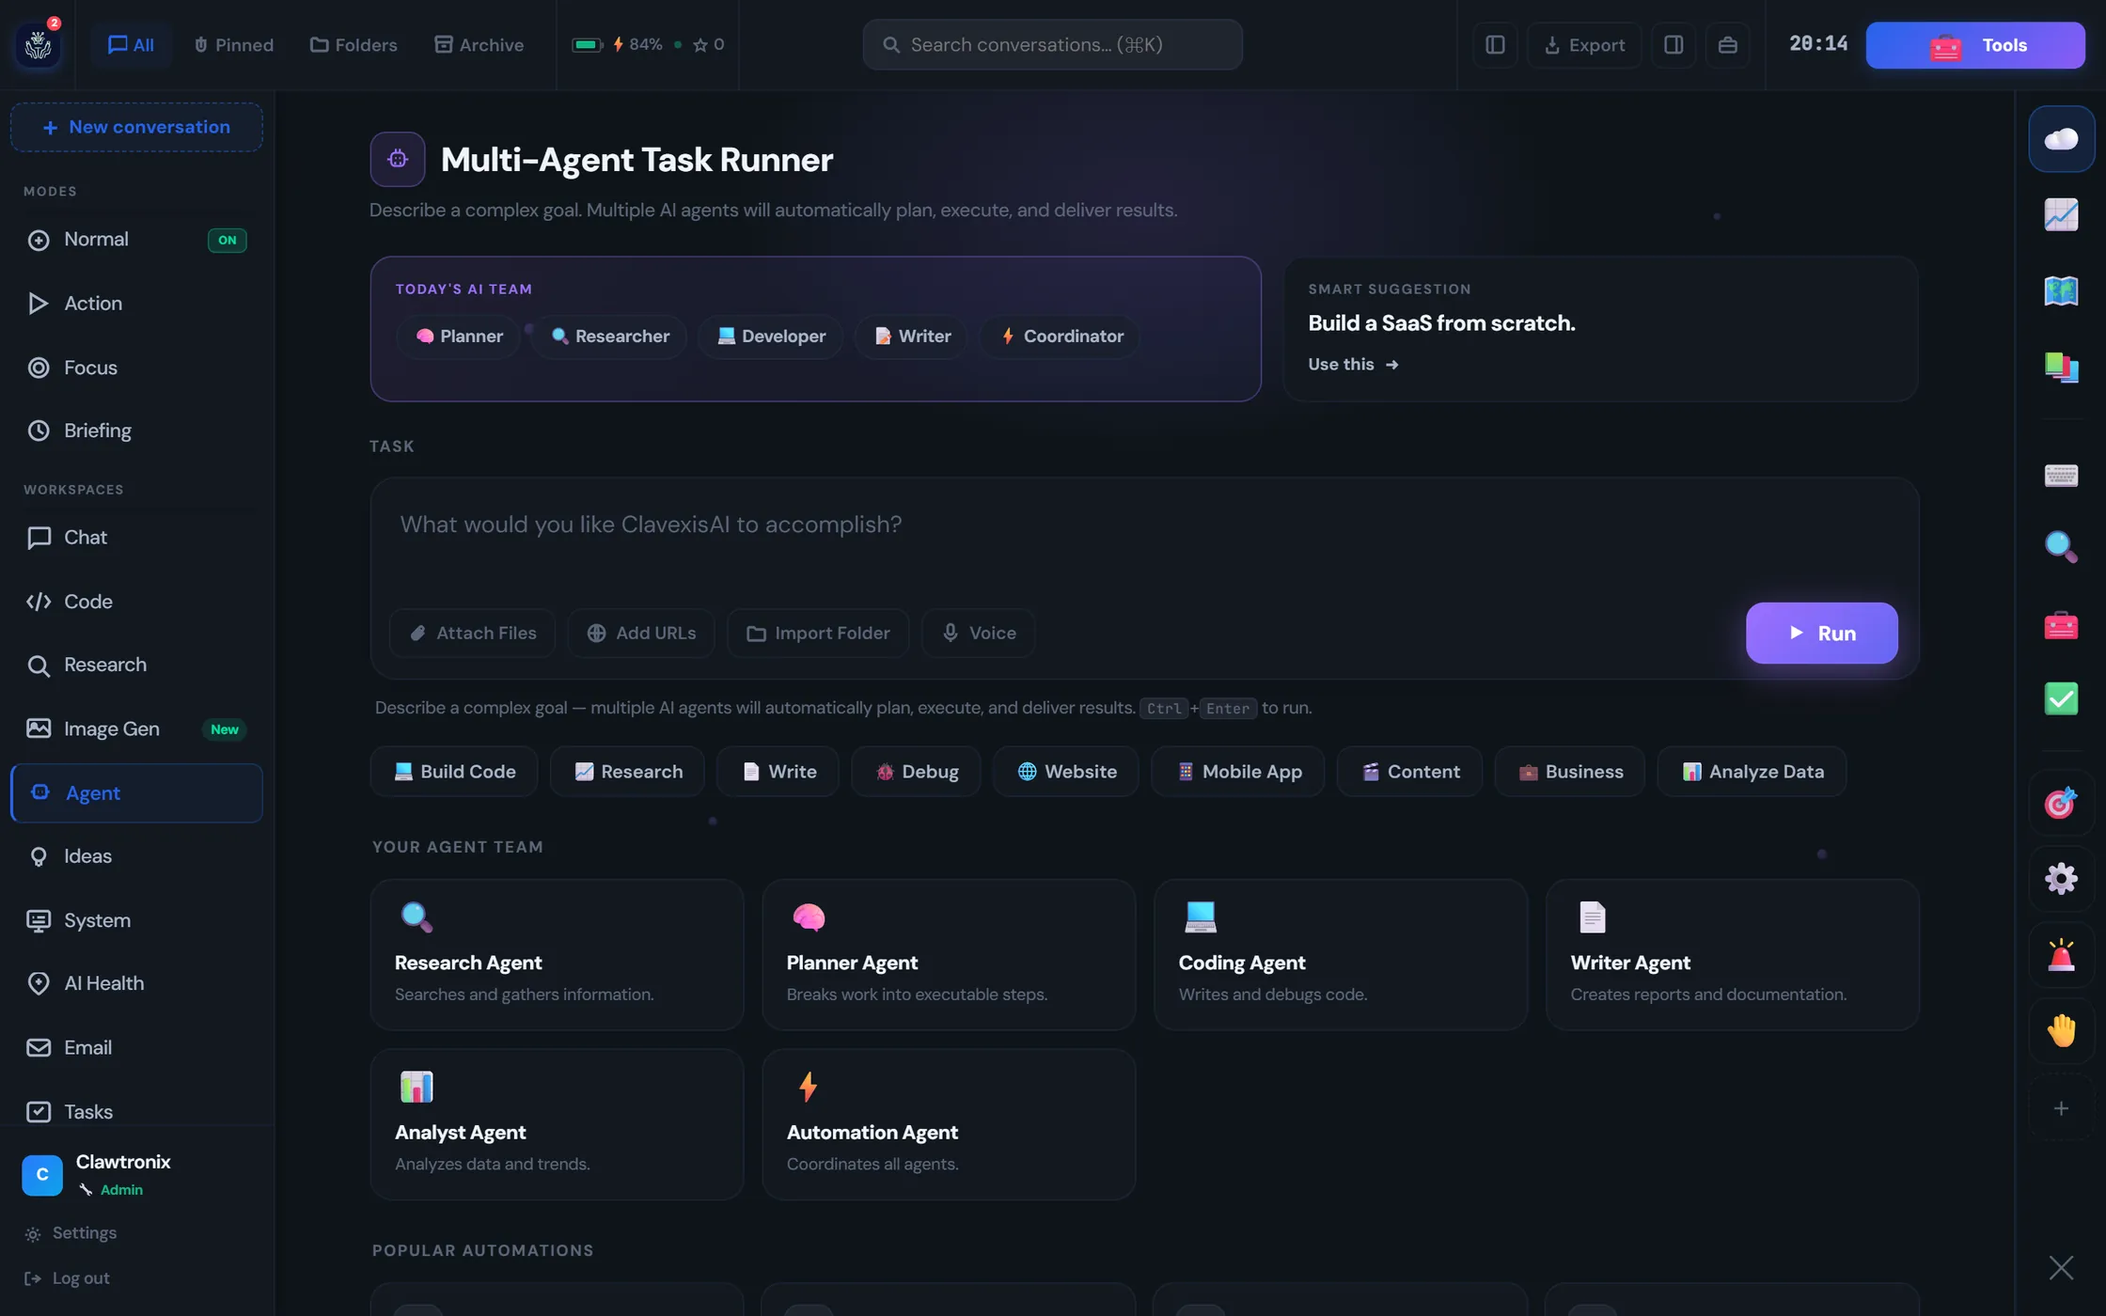Image resolution: width=2106 pixels, height=1316 pixels.
Task: Open the world map icon in right dock
Action: pyautogui.click(x=2061, y=290)
